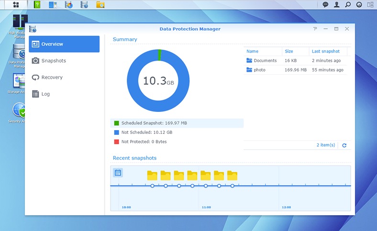Viewport: 377px width, 231px height.
Task: Select 'Scheduled Snapshot: 169.97 MB' legend row
Action: (177, 123)
